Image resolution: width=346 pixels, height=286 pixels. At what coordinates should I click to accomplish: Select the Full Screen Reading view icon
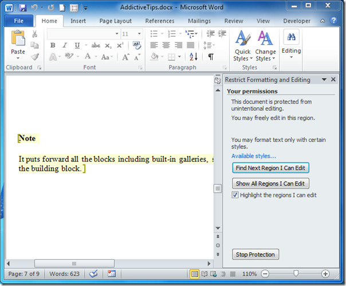(x=205, y=274)
